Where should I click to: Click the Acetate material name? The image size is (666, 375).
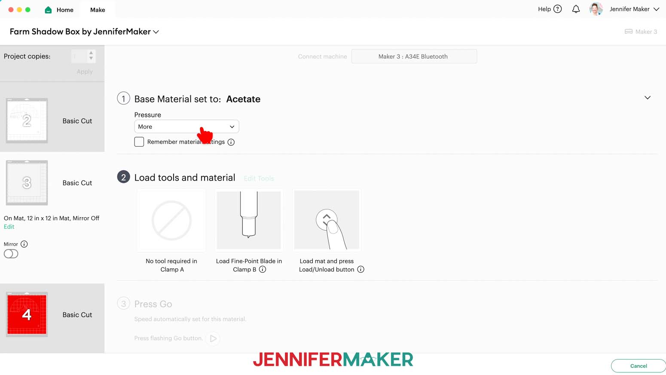point(243,99)
